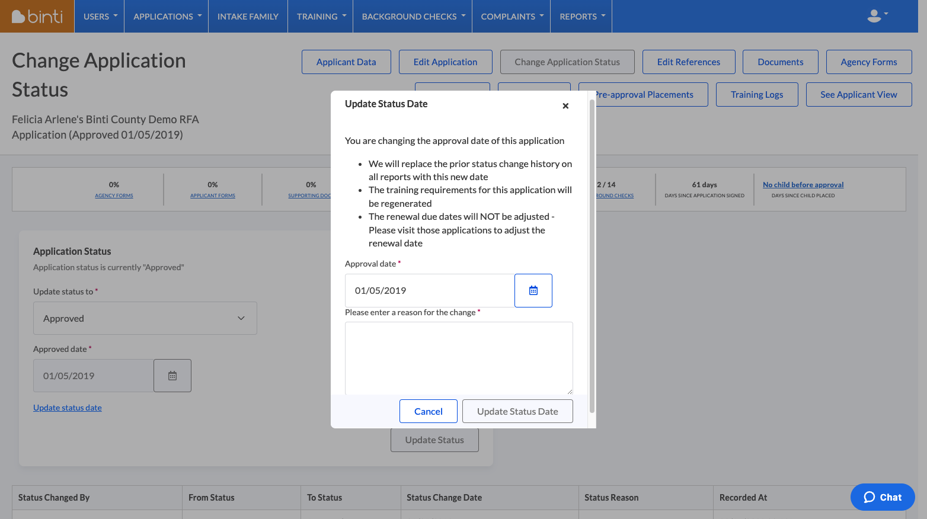Open the 'Update status to' Approved dropdown
This screenshot has height=519, width=927.
[145, 318]
